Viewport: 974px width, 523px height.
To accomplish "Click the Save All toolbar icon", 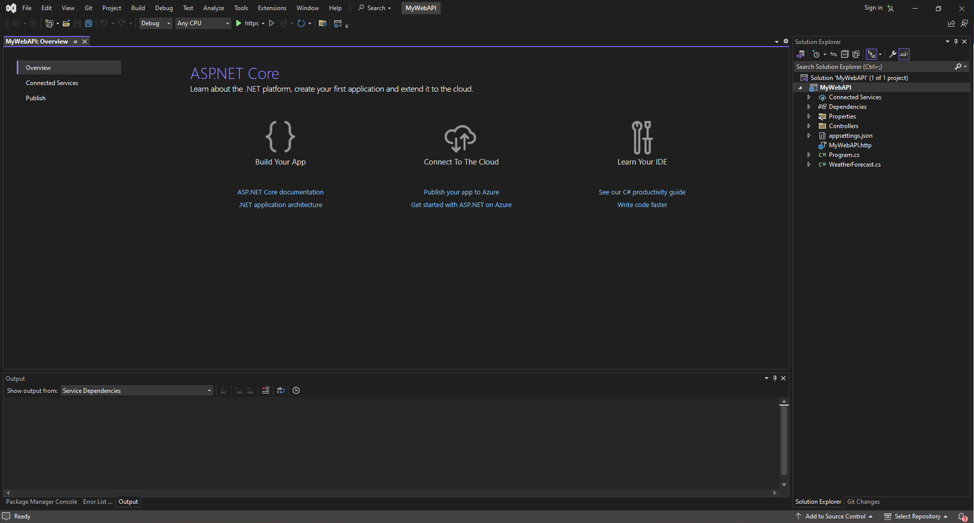I will (x=88, y=23).
